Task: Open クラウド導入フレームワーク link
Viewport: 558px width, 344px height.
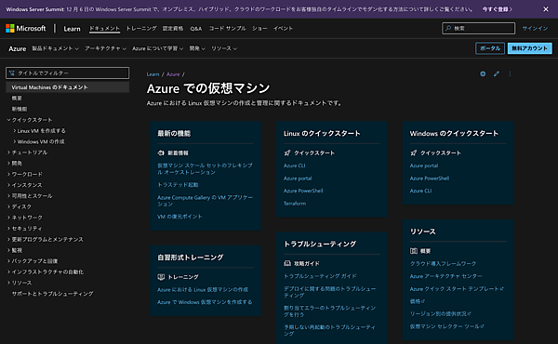Action: coord(443,264)
